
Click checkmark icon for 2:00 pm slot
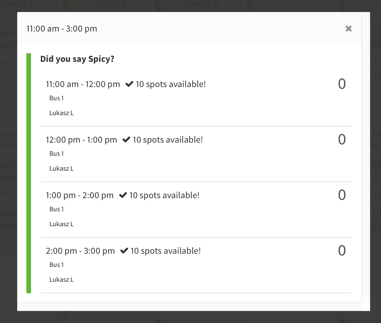point(124,251)
